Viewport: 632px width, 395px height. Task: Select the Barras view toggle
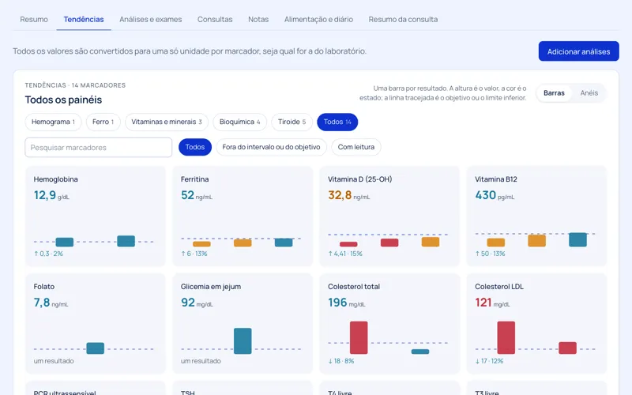[x=554, y=93]
